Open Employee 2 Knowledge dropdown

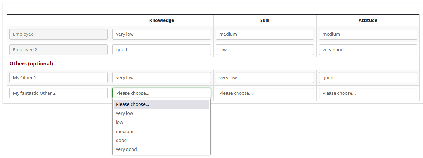point(162,50)
